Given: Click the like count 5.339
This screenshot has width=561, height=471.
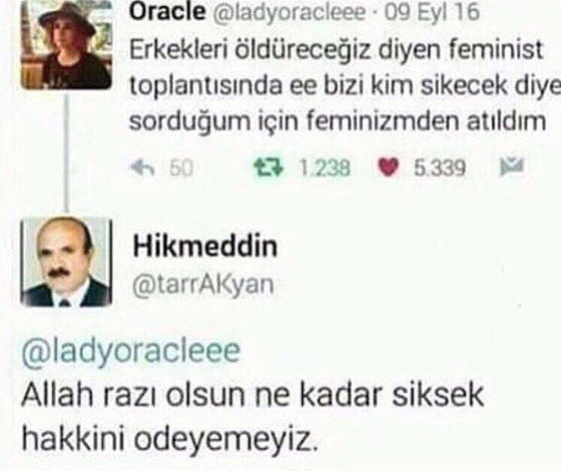Looking at the screenshot, I should (x=440, y=167).
